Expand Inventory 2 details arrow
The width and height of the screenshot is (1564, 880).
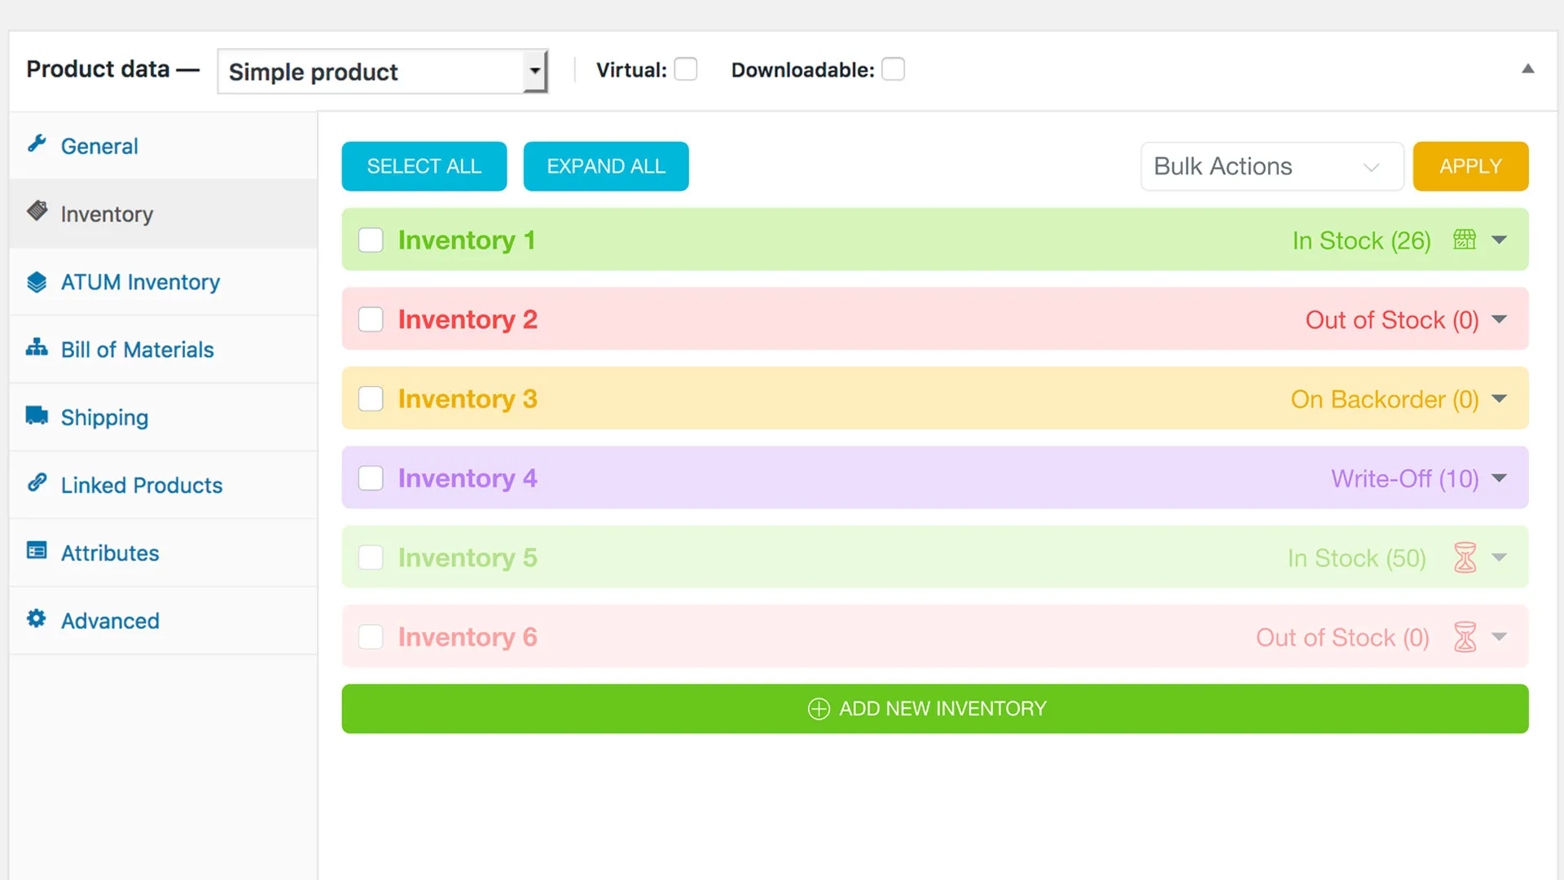pyautogui.click(x=1500, y=319)
